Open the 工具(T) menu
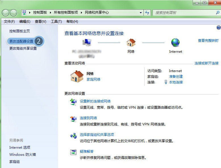Viewport: 221px width, 168px height. pyautogui.click(x=56, y=22)
